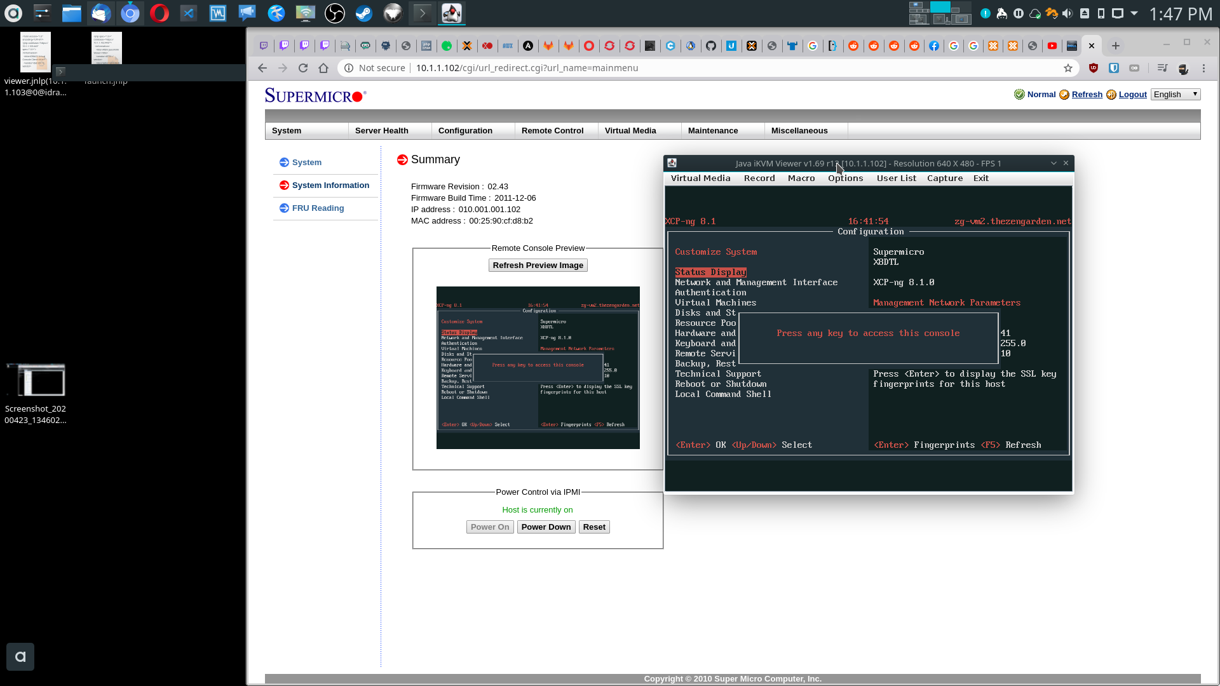Select FRU Reading in the sidebar
Screen dimensions: 1220x686
click(x=318, y=208)
